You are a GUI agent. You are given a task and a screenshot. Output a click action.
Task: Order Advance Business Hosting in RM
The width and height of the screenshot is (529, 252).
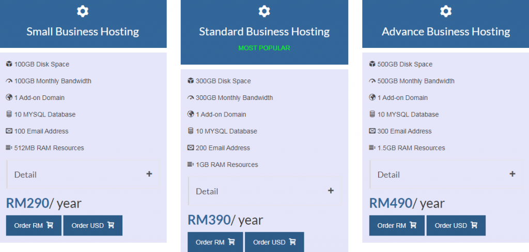point(397,225)
